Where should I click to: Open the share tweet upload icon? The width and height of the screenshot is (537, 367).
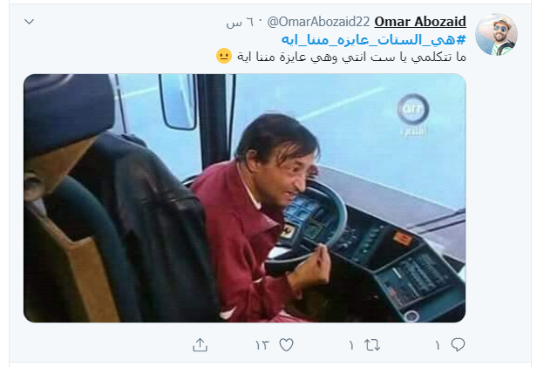200,344
